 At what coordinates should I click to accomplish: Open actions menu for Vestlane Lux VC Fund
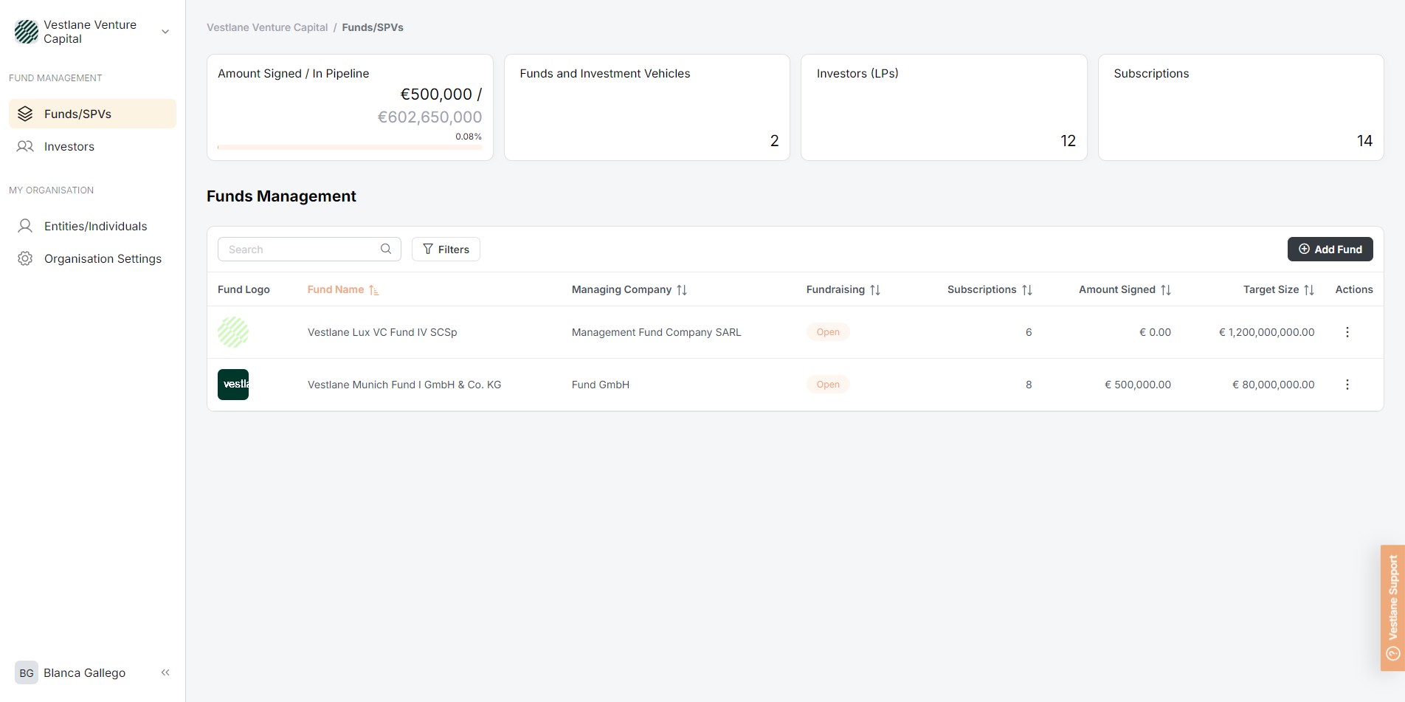[1347, 332]
